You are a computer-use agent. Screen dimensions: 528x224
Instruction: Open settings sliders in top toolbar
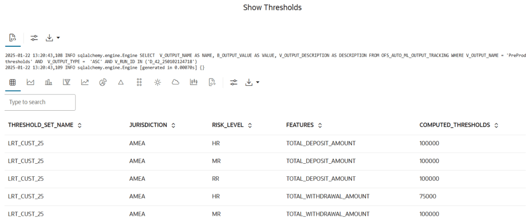pos(34,38)
